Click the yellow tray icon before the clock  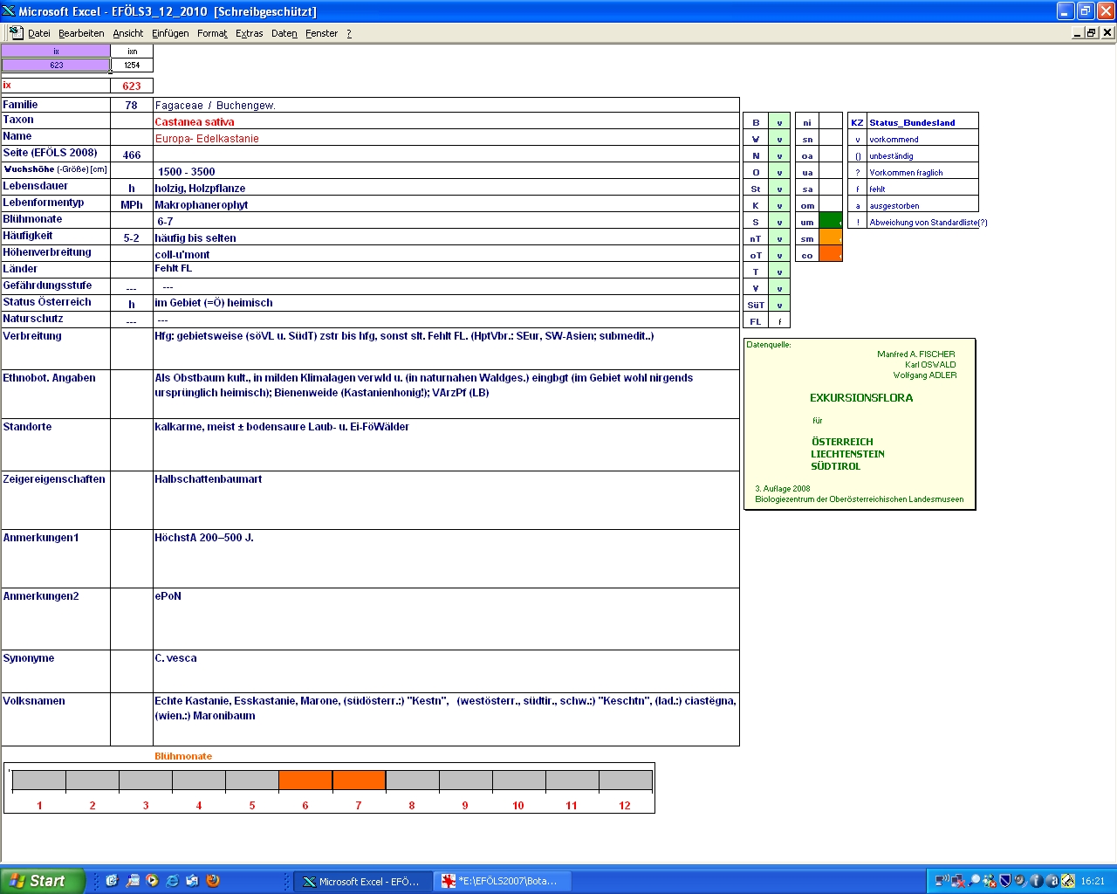(x=1067, y=881)
